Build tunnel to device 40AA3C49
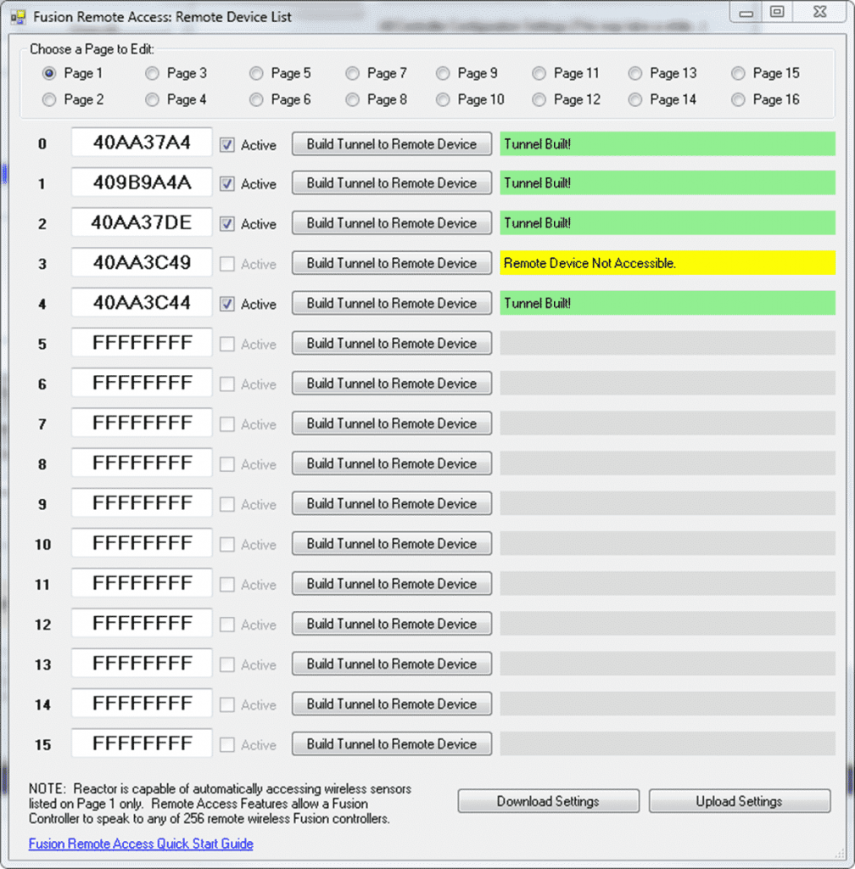The width and height of the screenshot is (855, 869). pyautogui.click(x=391, y=263)
